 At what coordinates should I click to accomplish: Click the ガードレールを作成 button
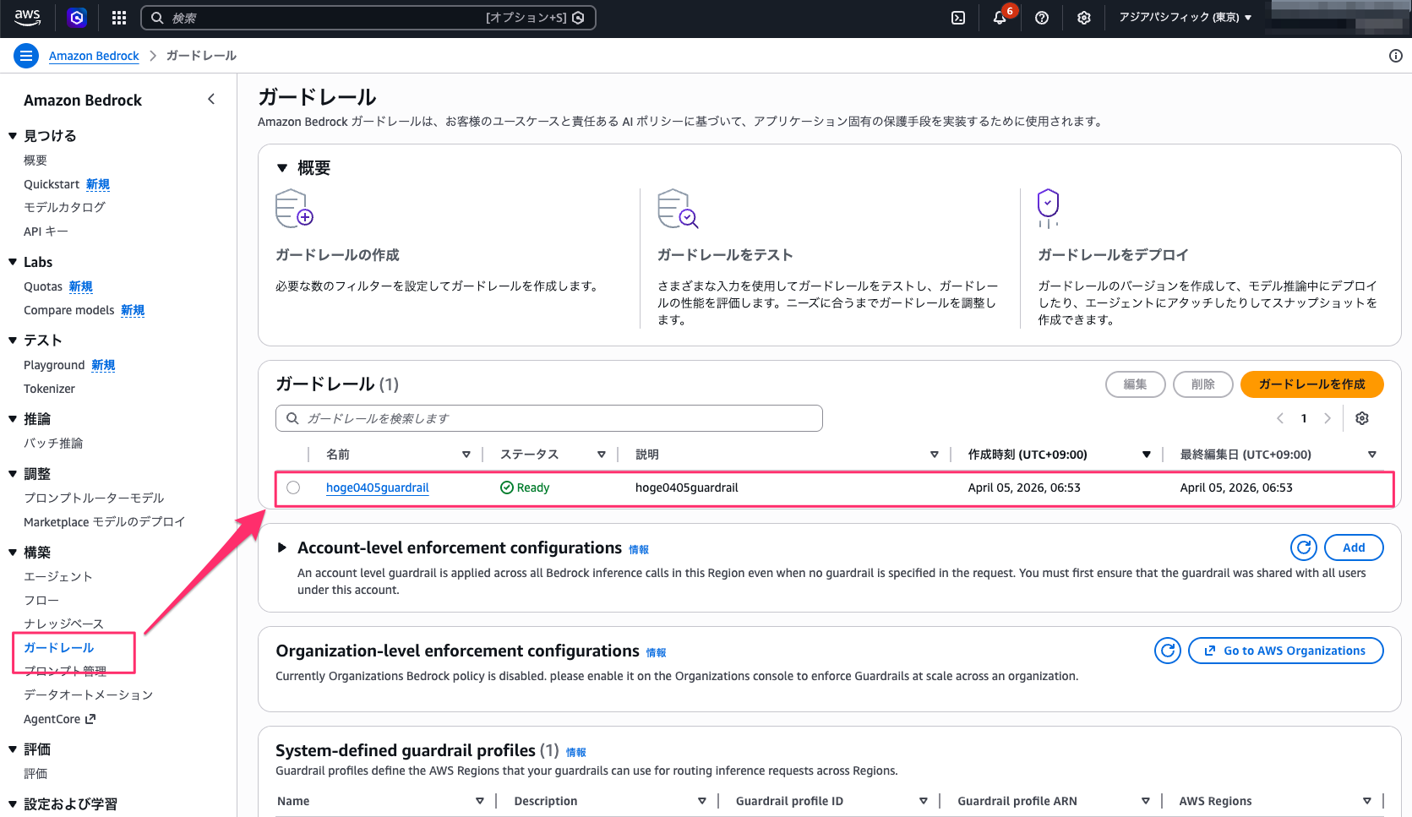point(1311,384)
